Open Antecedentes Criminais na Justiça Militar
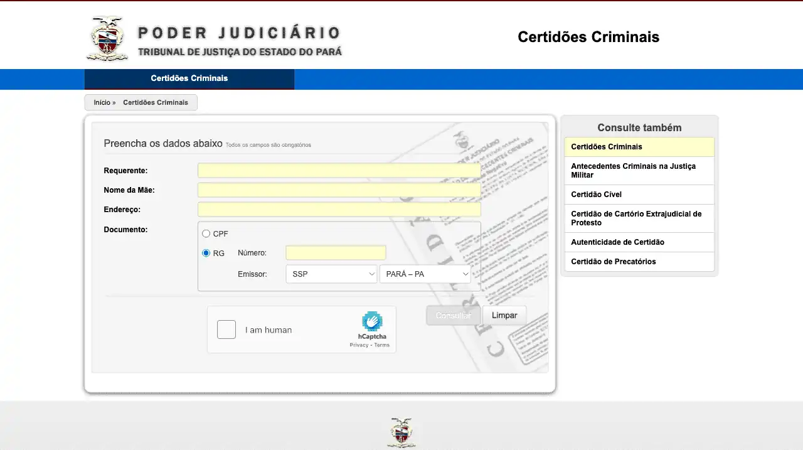Image resolution: width=803 pixels, height=450 pixels. (x=639, y=170)
